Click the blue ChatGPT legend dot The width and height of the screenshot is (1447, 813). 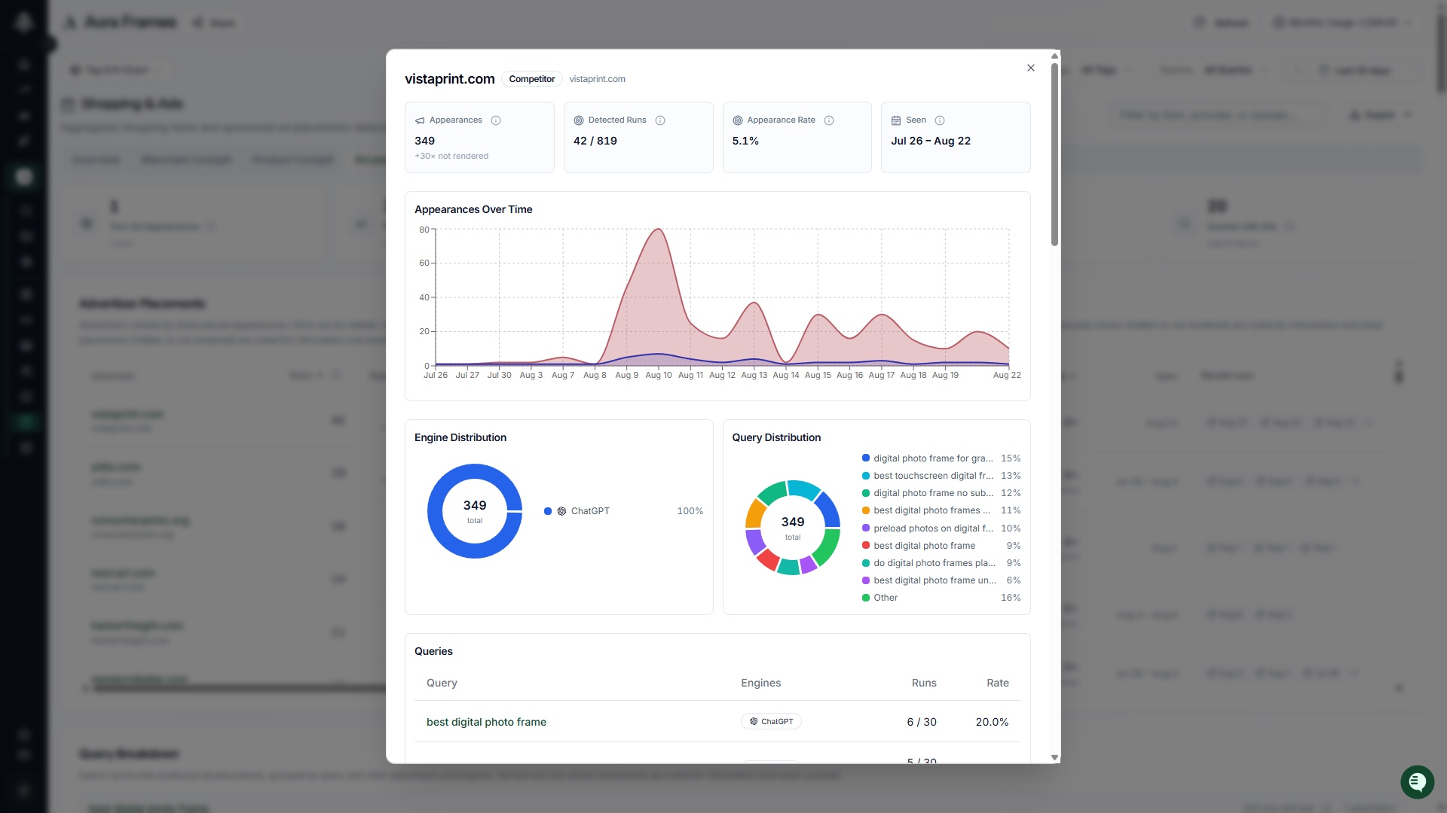(548, 511)
